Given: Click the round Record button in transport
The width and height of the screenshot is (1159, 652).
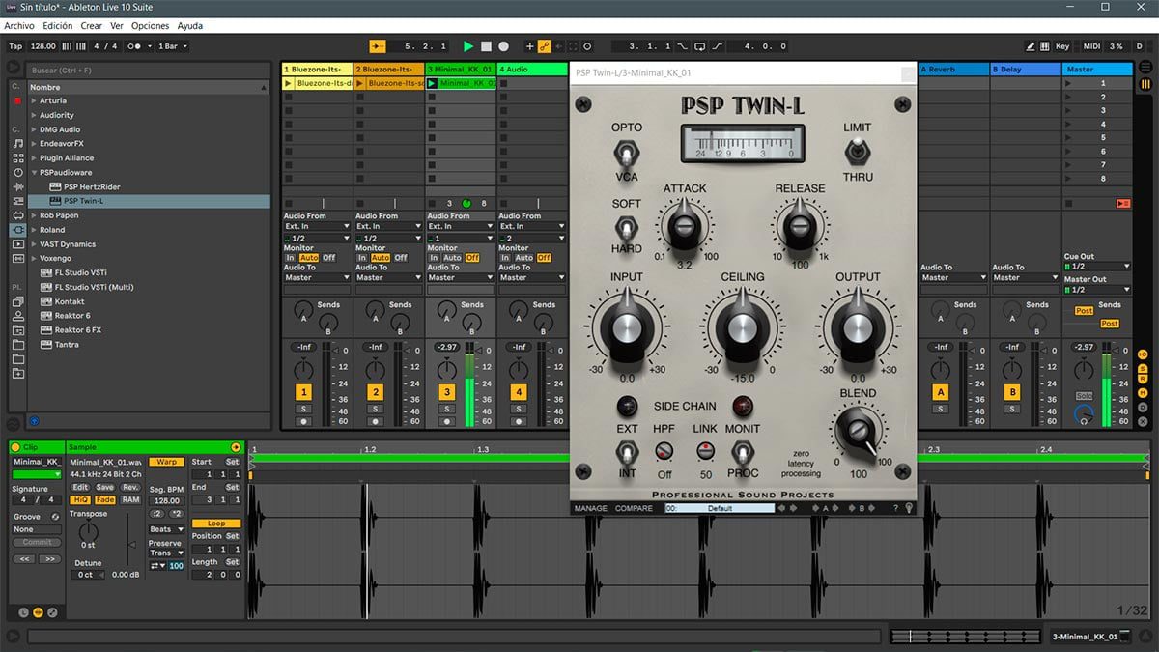Looking at the screenshot, I should tap(503, 46).
